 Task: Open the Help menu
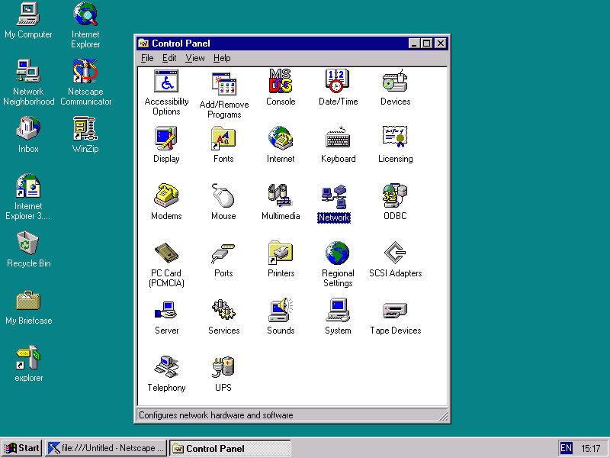tap(222, 58)
